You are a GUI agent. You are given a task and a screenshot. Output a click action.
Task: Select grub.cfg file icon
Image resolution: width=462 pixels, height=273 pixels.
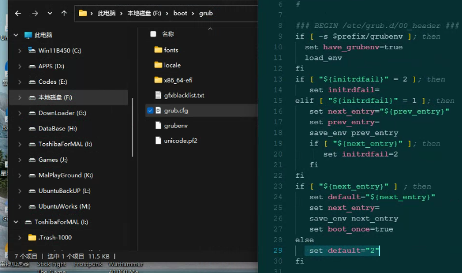pyautogui.click(x=158, y=110)
